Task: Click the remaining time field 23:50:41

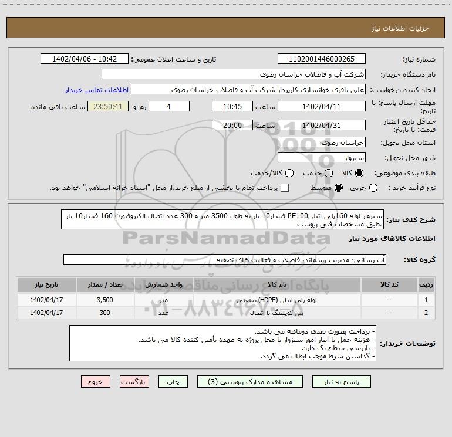Action: (x=108, y=107)
